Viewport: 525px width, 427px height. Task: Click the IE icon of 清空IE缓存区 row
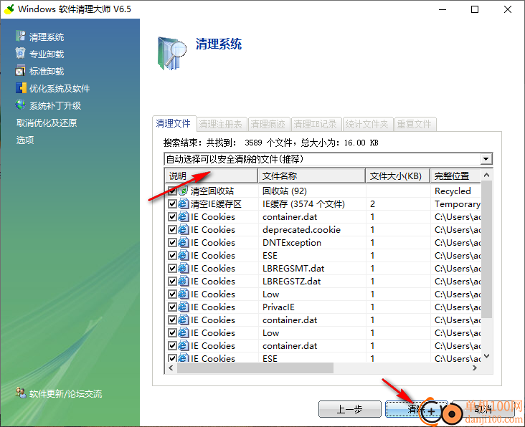[183, 203]
